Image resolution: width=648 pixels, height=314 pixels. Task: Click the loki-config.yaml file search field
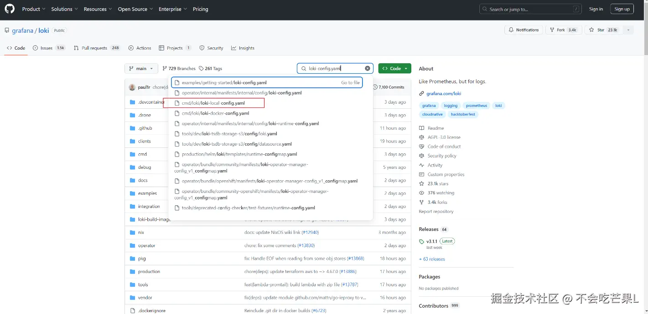335,68
